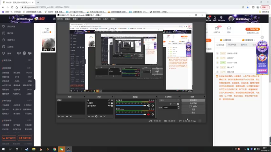Click the Chrome page vertical scrollbar
Viewport: 271px width, 152px height.
click(x=270, y=49)
